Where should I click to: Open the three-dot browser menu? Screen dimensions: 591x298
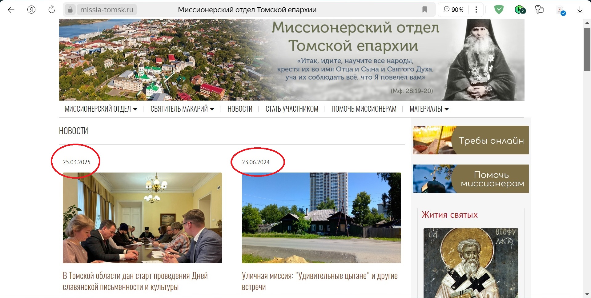pyautogui.click(x=476, y=10)
